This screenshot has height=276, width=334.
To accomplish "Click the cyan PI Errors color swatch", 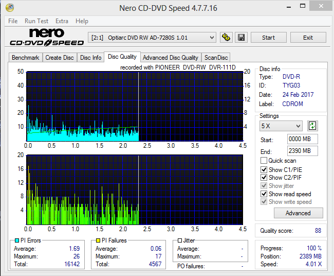I will tap(17, 240).
